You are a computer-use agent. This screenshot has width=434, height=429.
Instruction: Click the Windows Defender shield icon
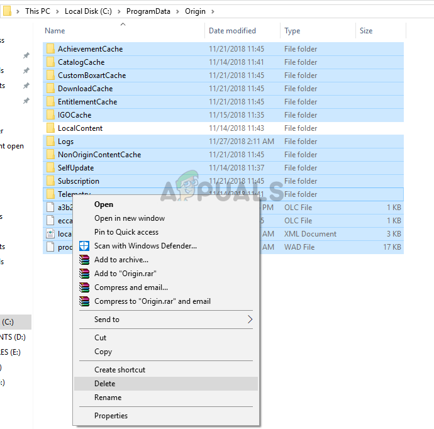84,246
